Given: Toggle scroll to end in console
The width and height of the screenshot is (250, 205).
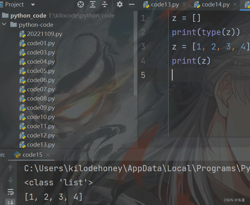Looking at the screenshot, I should (x=10, y=202).
